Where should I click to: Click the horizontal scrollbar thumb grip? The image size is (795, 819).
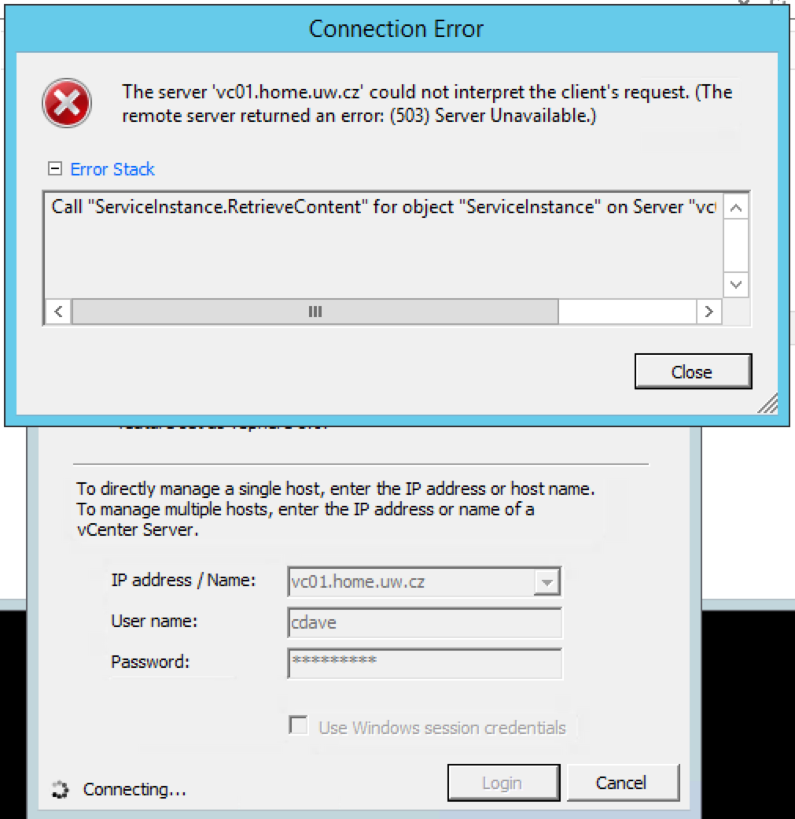coord(315,312)
